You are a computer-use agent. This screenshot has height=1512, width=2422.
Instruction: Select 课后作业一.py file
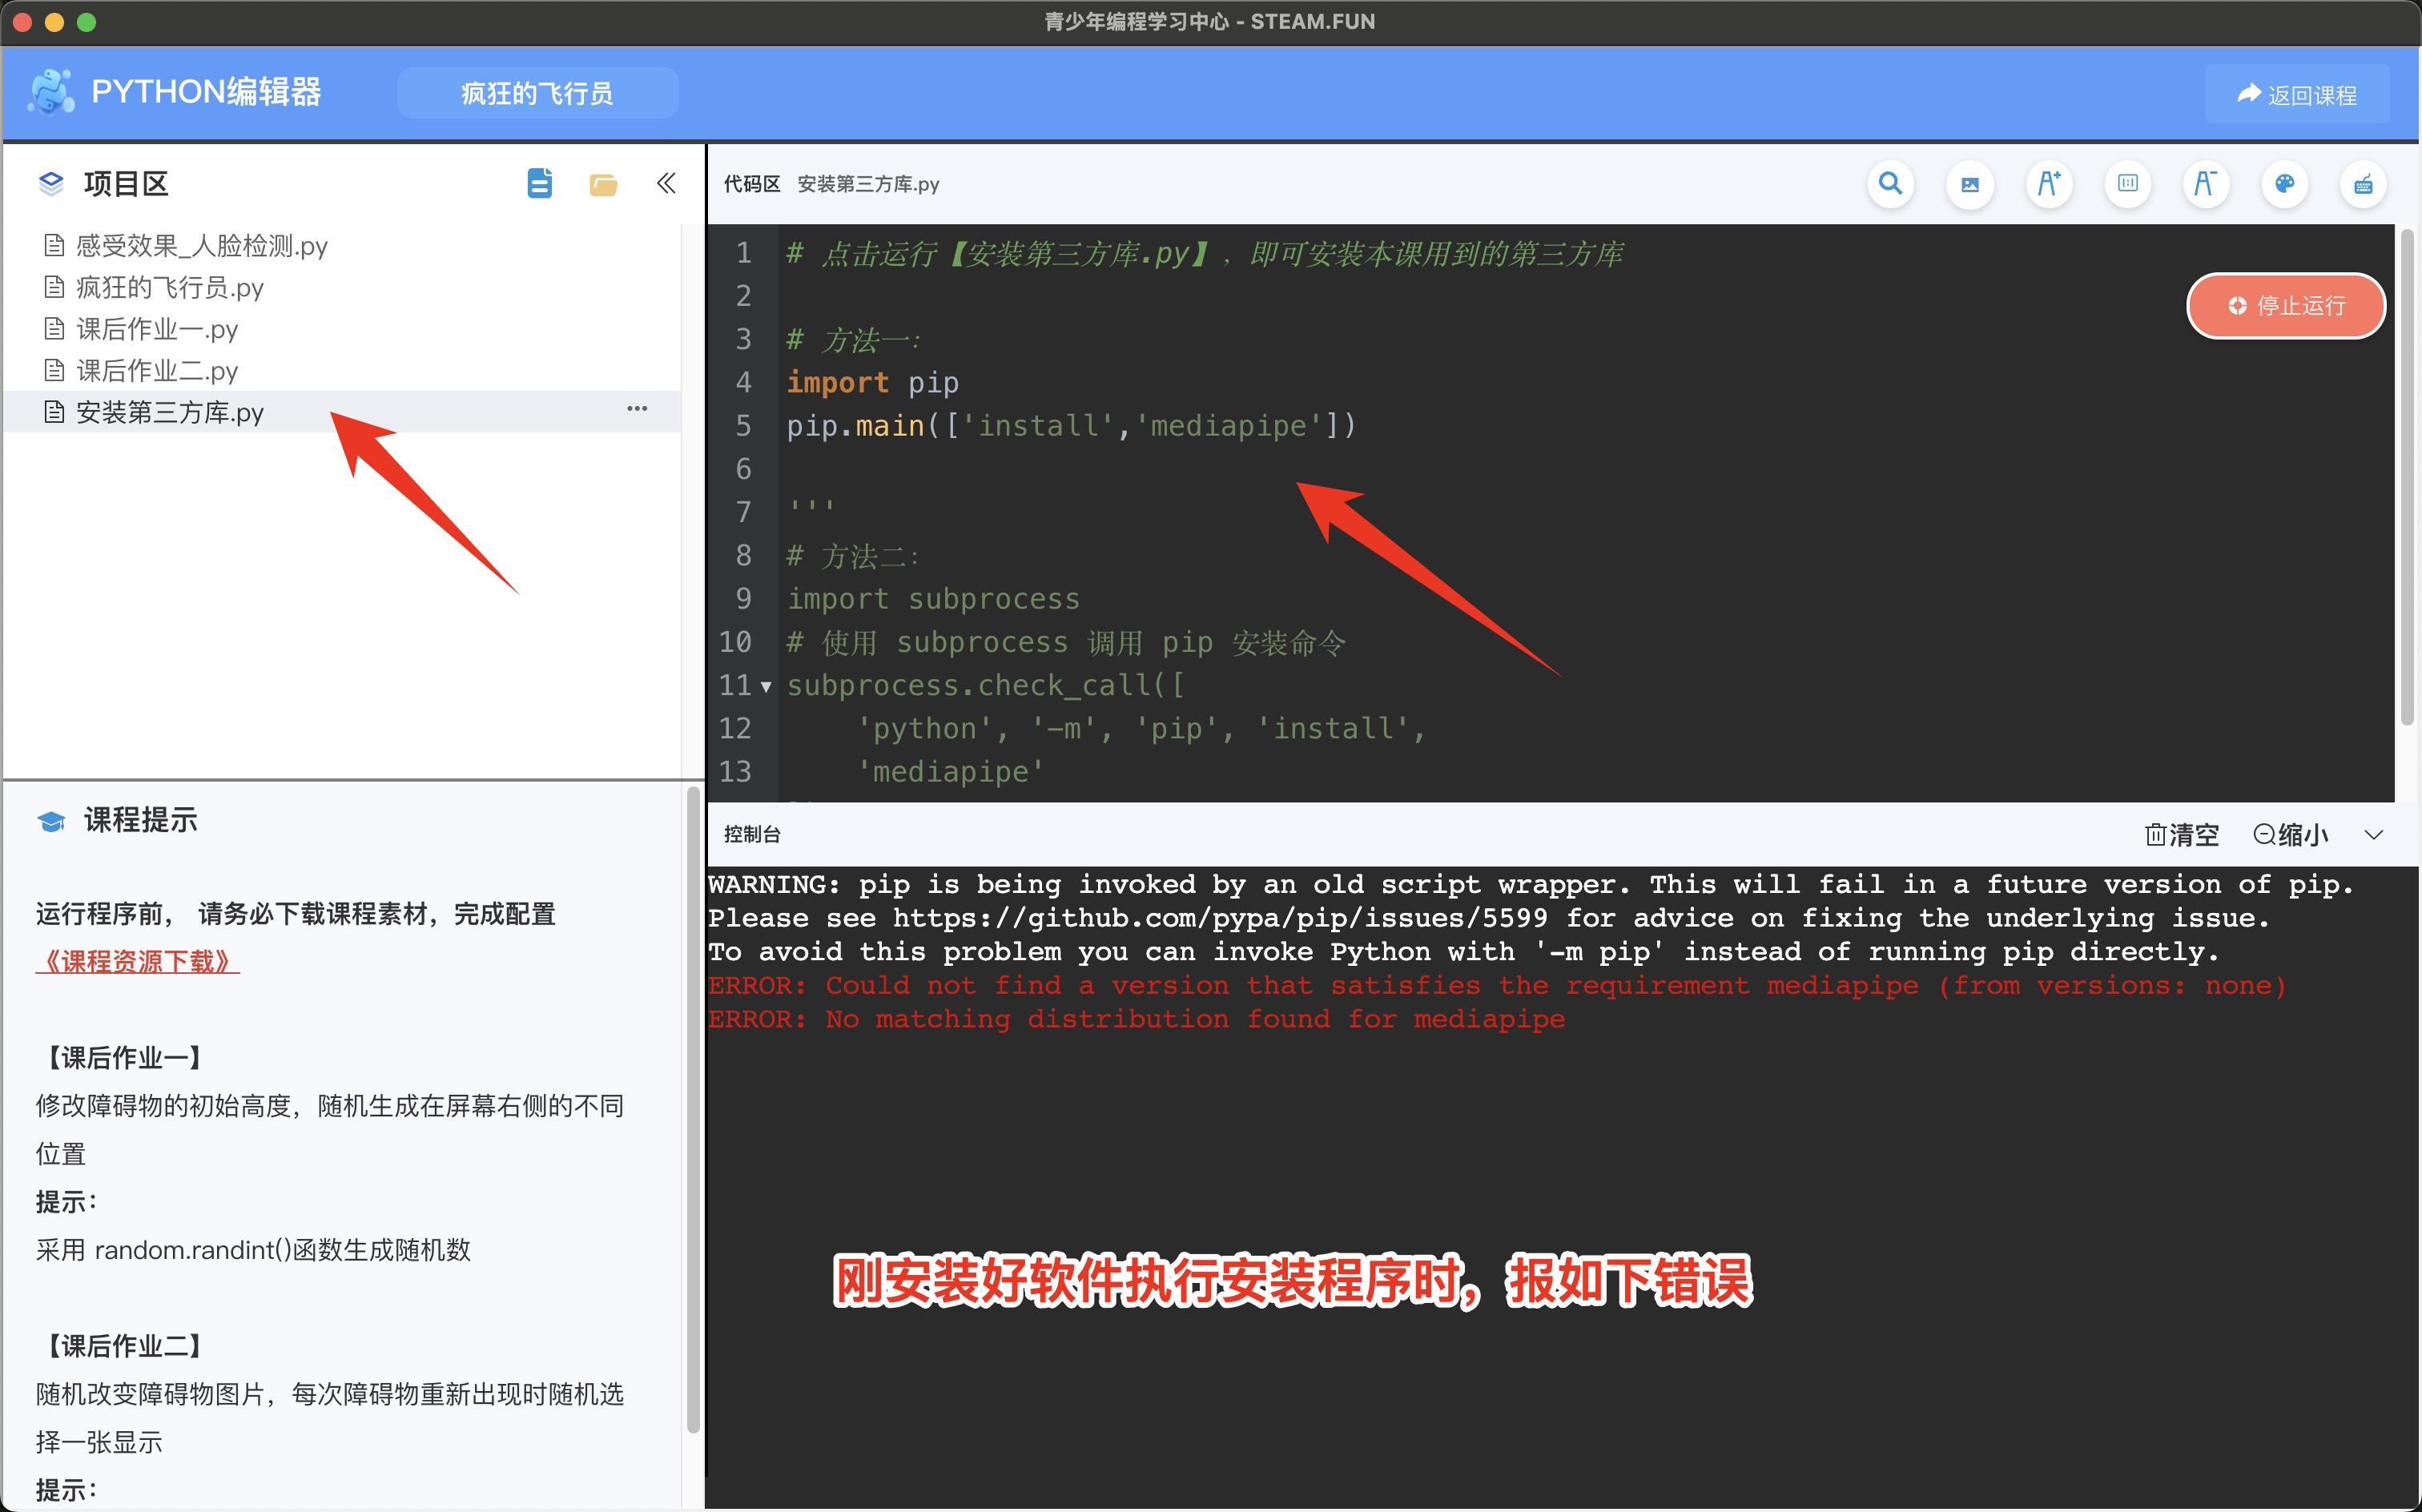[157, 329]
